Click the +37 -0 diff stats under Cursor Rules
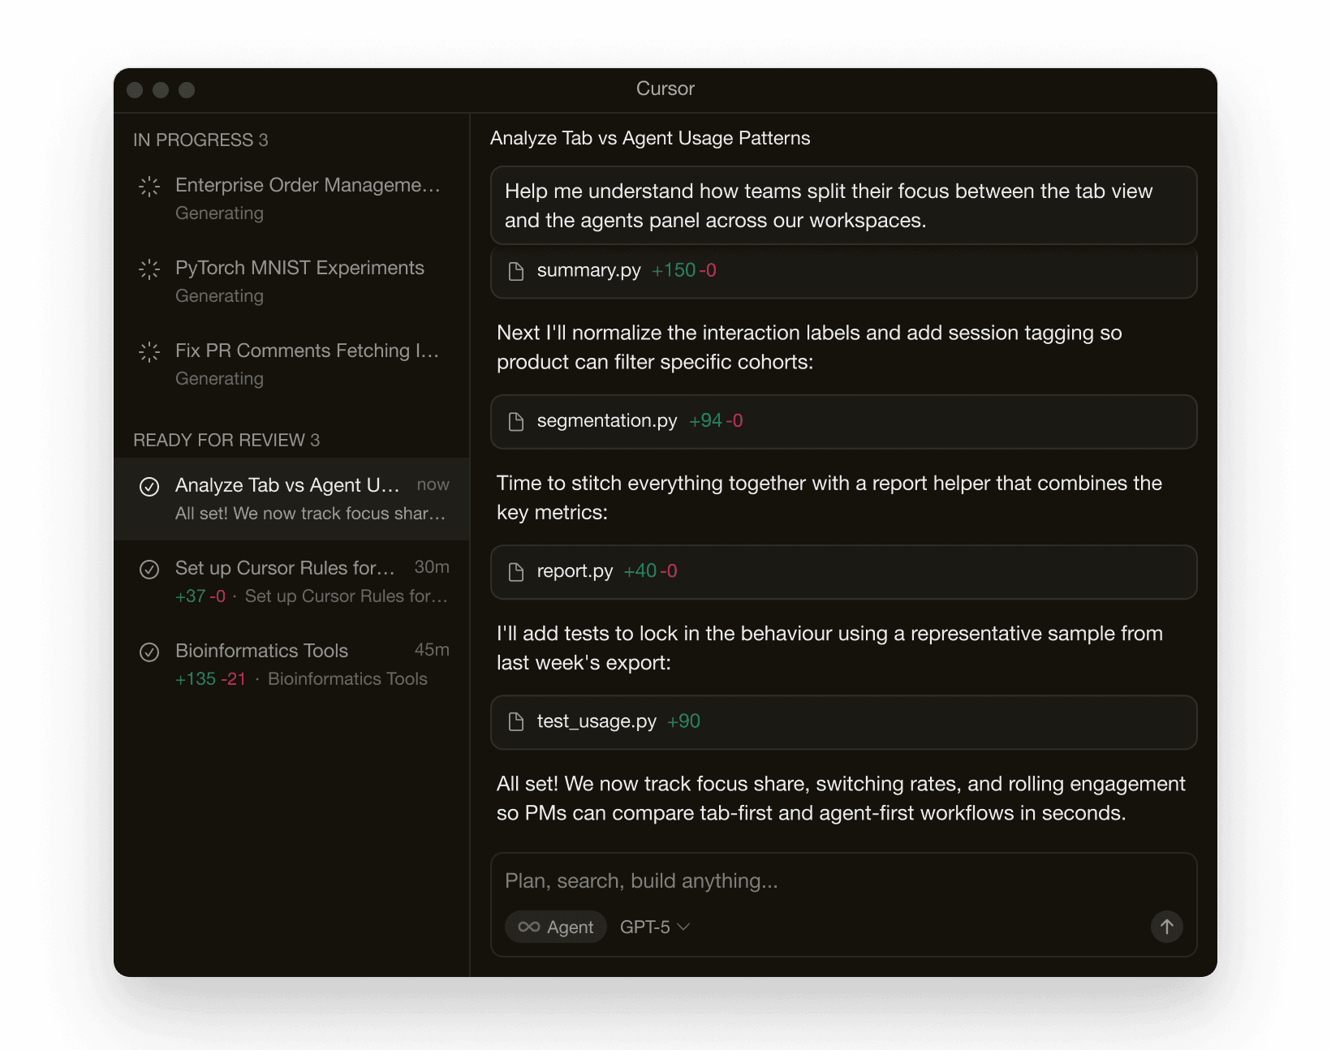 200,596
